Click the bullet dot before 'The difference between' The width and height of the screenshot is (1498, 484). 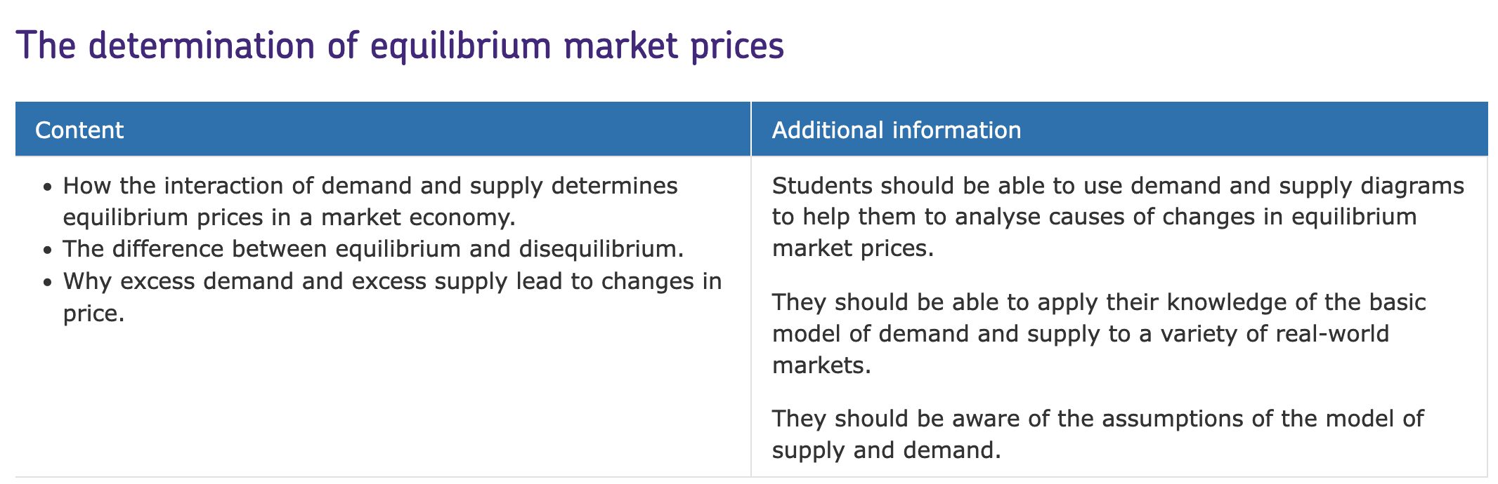coord(47,250)
